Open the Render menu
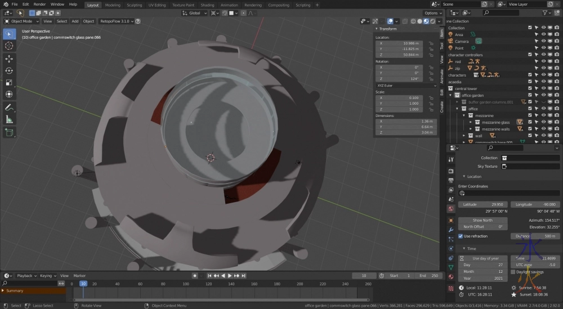Viewport: 563px width, 309px height. tap(39, 5)
